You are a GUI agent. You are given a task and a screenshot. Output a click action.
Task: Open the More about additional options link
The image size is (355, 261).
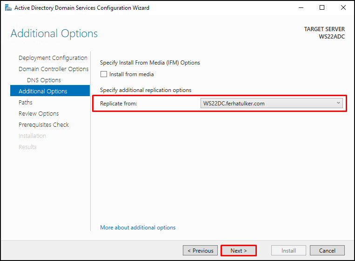pos(138,228)
